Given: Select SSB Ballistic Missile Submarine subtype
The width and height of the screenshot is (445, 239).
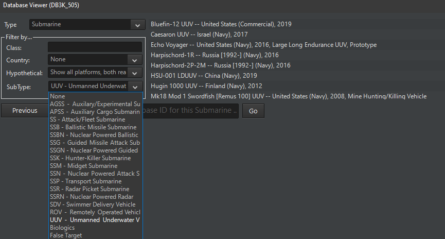Looking at the screenshot, I should (x=95, y=127).
